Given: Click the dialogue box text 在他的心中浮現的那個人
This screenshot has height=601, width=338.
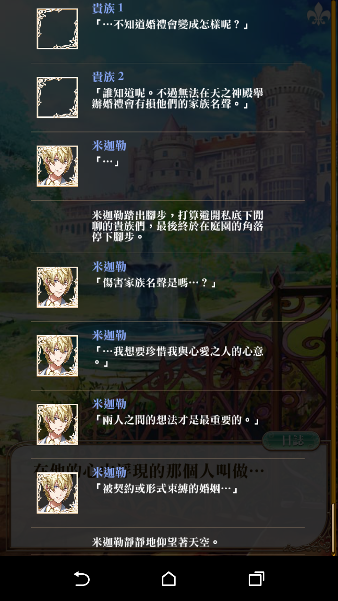Looking at the screenshot, I should [149, 470].
